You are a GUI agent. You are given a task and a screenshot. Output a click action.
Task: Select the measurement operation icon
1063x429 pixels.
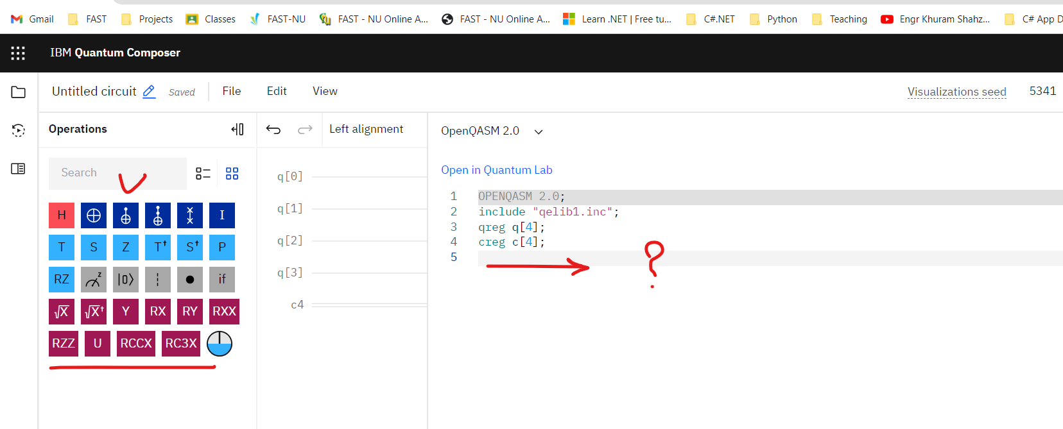[94, 280]
